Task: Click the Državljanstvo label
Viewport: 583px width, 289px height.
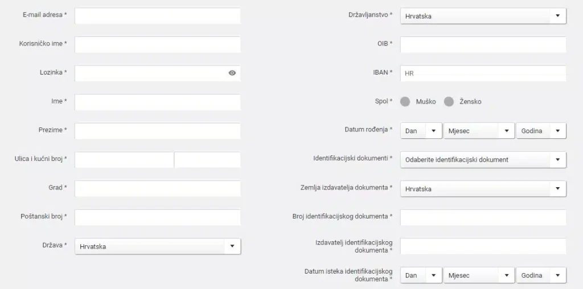Action: (x=370, y=15)
